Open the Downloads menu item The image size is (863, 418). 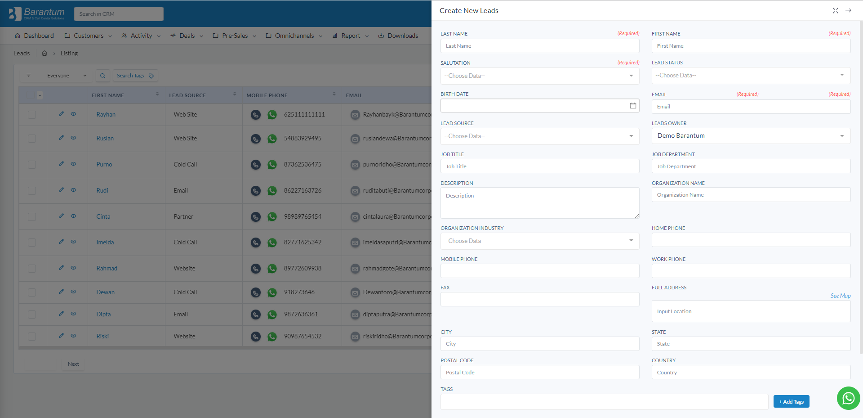tap(398, 36)
